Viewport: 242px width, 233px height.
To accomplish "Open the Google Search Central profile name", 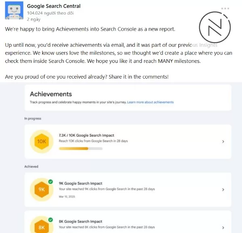I will click(54, 6).
